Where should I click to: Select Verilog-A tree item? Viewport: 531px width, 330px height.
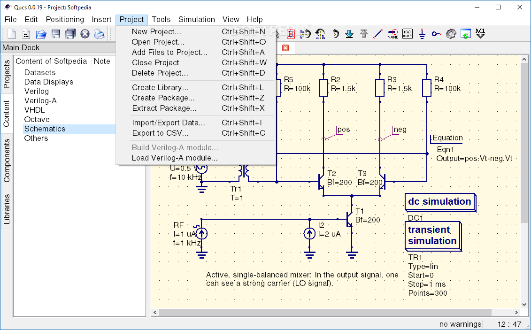pos(40,101)
